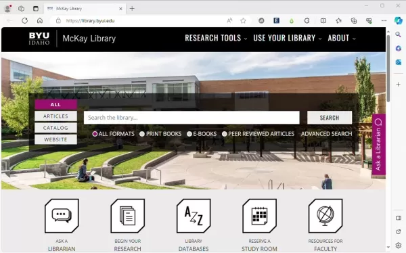Expand the About dropdown menu
The width and height of the screenshot is (406, 253).
(342, 38)
